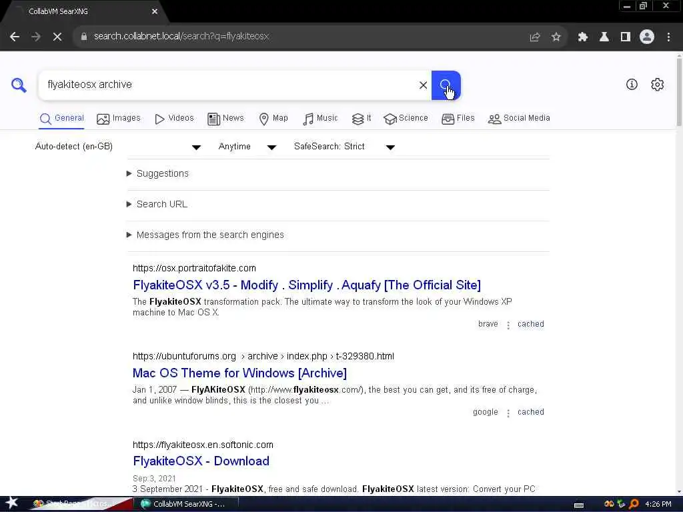Open Mac OS Theme for Windows [Archive] result

click(x=239, y=373)
